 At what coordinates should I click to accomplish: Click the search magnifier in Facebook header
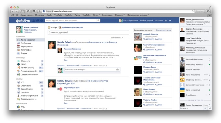click(98, 20)
